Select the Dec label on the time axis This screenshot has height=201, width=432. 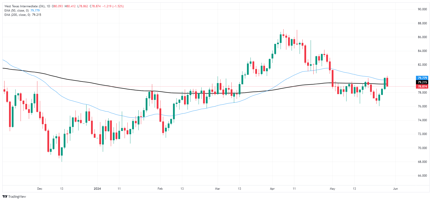coord(40,189)
